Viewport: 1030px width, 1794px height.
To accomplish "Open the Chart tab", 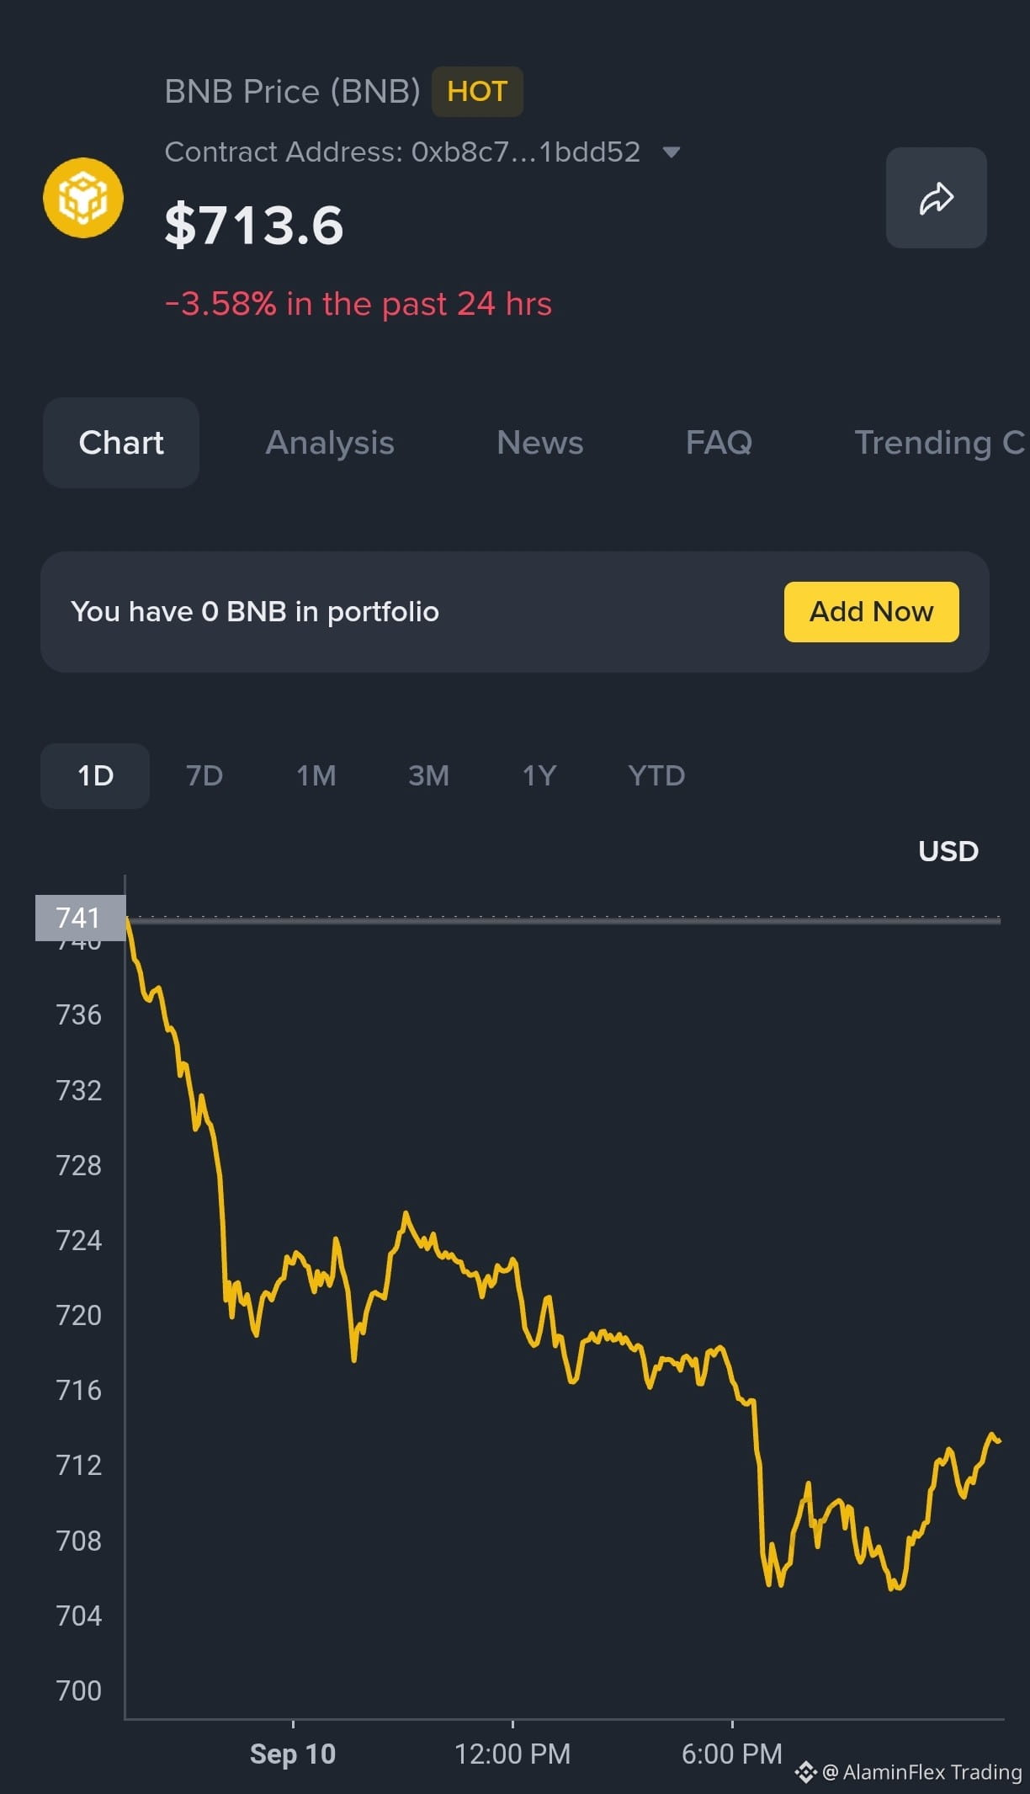I will point(121,443).
